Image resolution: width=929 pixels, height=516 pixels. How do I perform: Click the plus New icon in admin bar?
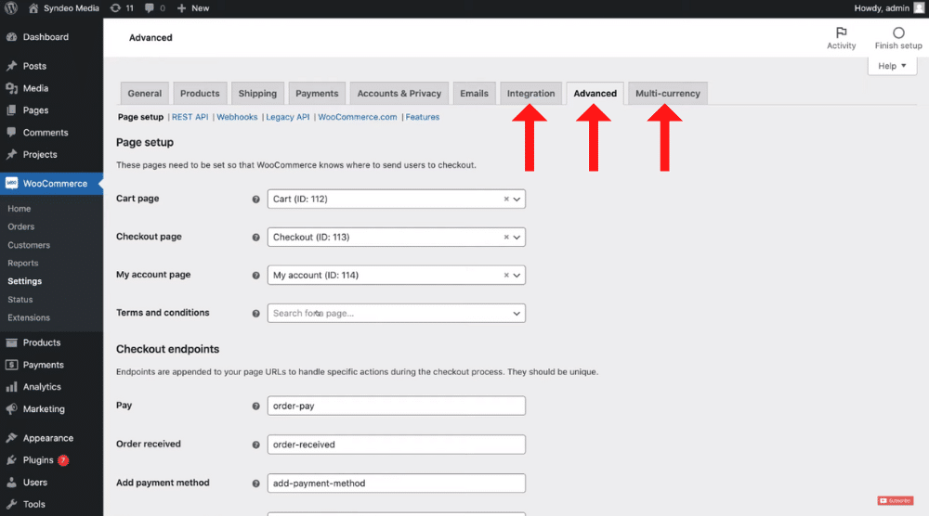[x=181, y=8]
